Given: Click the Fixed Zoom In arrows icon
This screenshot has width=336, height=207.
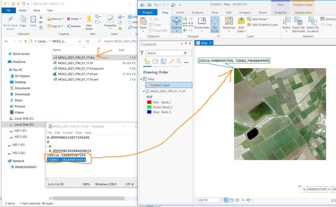Looking at the screenshot, I should coord(185,25).
